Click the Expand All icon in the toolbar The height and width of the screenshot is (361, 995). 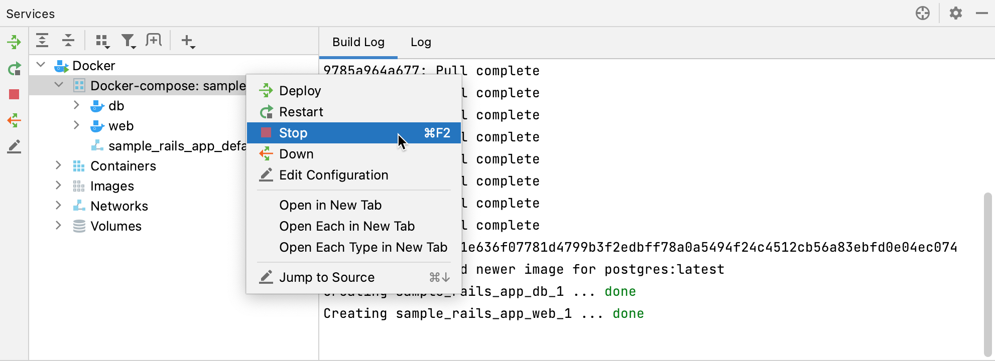42,40
